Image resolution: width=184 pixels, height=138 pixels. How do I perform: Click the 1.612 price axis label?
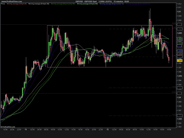tap(179, 4)
